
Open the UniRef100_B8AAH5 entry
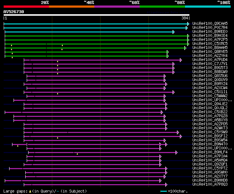[210, 48]
